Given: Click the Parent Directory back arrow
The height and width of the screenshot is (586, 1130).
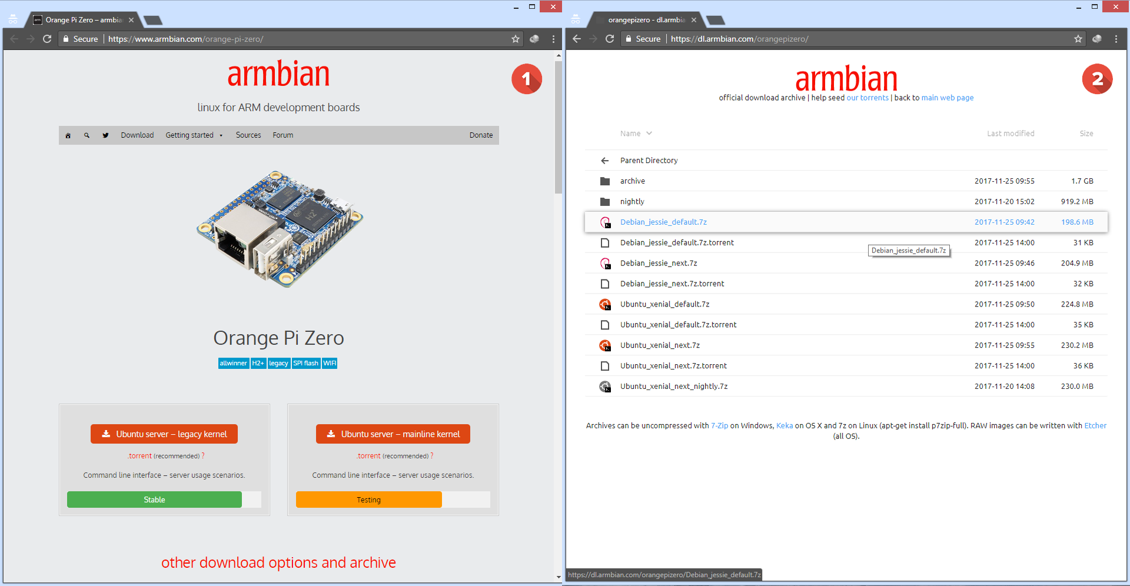Looking at the screenshot, I should click(x=604, y=161).
